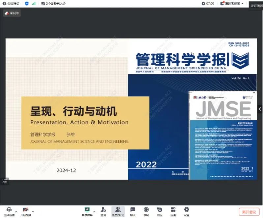Open the 成员(99+) participants panel
Screen dimensions: 263x218
pos(118,210)
